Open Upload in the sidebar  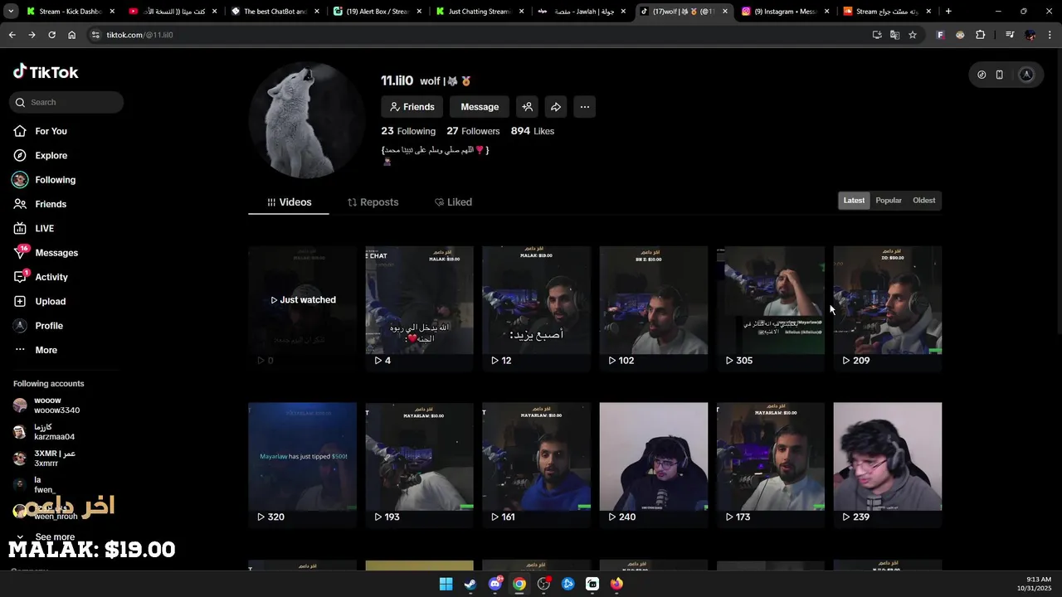click(50, 301)
